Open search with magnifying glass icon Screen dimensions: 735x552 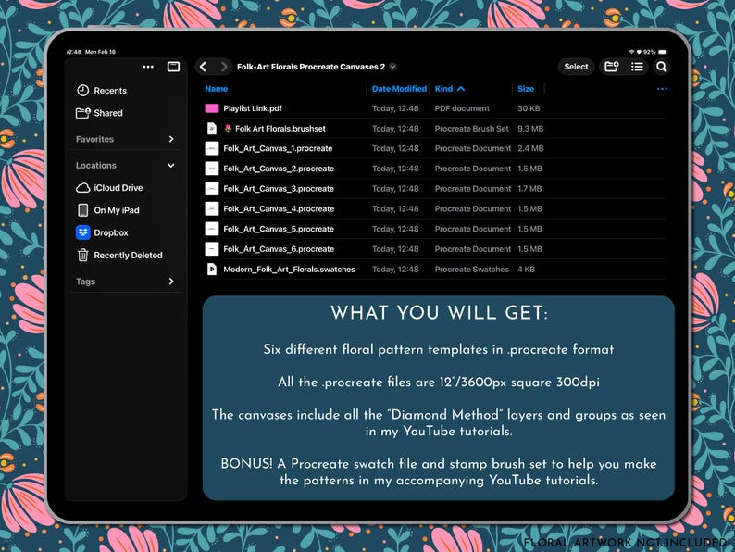[661, 67]
